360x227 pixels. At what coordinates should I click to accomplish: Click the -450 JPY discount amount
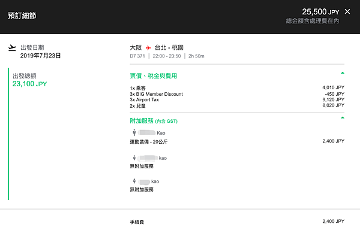click(335, 94)
